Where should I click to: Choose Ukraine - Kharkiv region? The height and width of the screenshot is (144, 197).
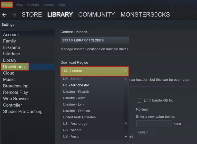coord(92,92)
